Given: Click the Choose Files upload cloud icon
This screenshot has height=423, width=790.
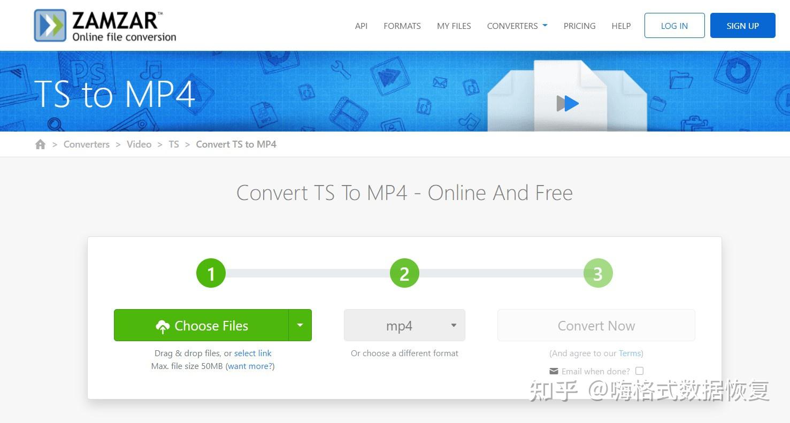Looking at the screenshot, I should pyautogui.click(x=163, y=325).
